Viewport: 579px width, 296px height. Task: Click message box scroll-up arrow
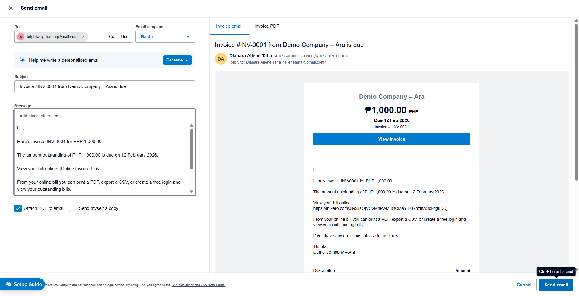click(x=192, y=126)
